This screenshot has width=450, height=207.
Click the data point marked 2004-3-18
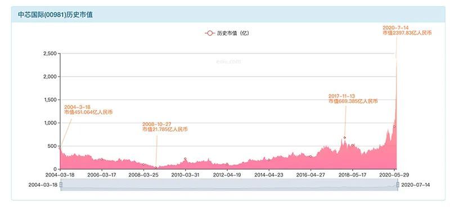pyautogui.click(x=60, y=148)
